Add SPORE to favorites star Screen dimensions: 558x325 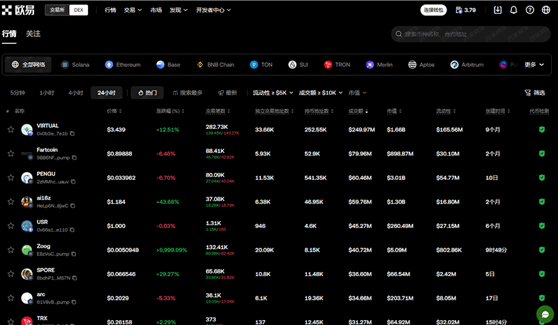pyautogui.click(x=10, y=274)
